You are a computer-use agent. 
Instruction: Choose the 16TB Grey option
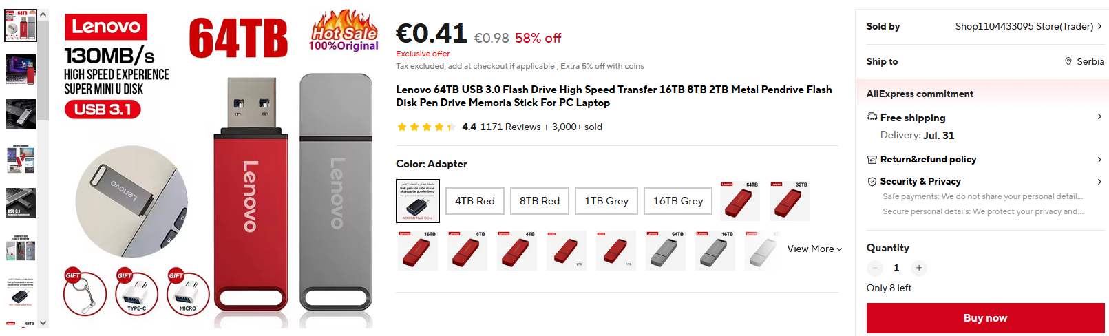[678, 201]
